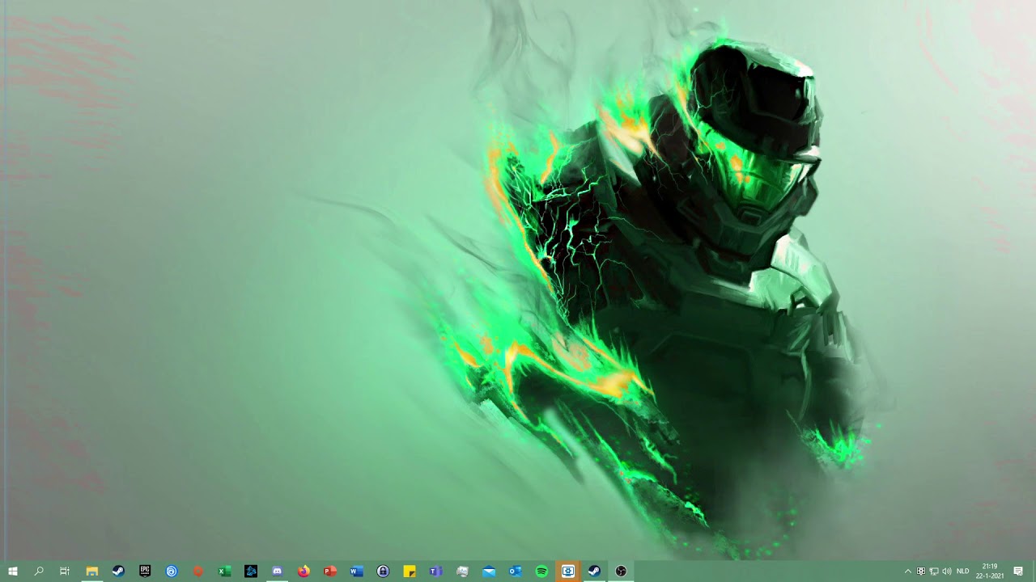Open the volume speaker control
This screenshot has height=582, width=1036.
click(x=947, y=571)
